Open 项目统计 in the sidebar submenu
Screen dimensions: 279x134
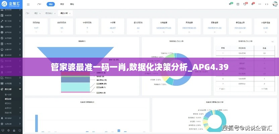click(x=8, y=103)
